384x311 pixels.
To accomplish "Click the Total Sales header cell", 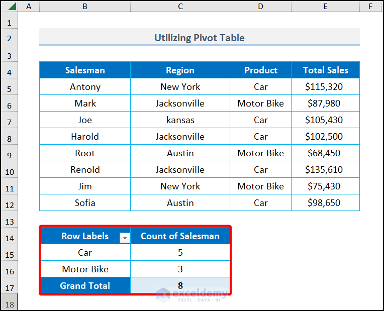I will point(325,70).
